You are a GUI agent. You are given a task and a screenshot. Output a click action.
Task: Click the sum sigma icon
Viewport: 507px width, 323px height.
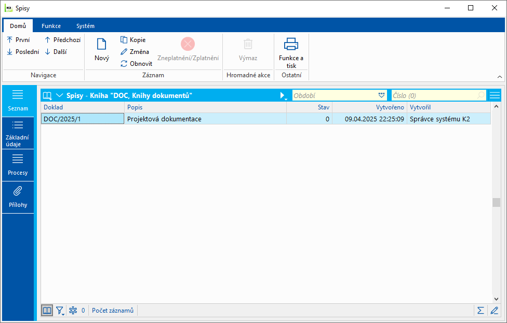pos(481,311)
